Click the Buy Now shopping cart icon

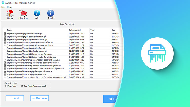(x=23, y=14)
